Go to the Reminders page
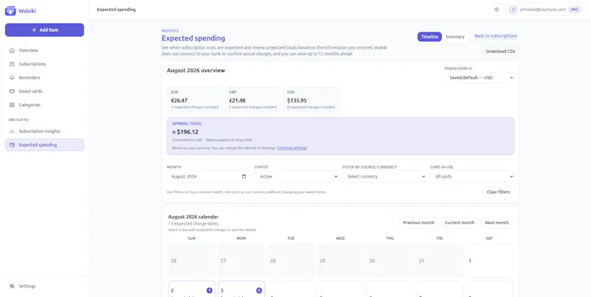Screen dimensions: 591x297 coord(44,77)
